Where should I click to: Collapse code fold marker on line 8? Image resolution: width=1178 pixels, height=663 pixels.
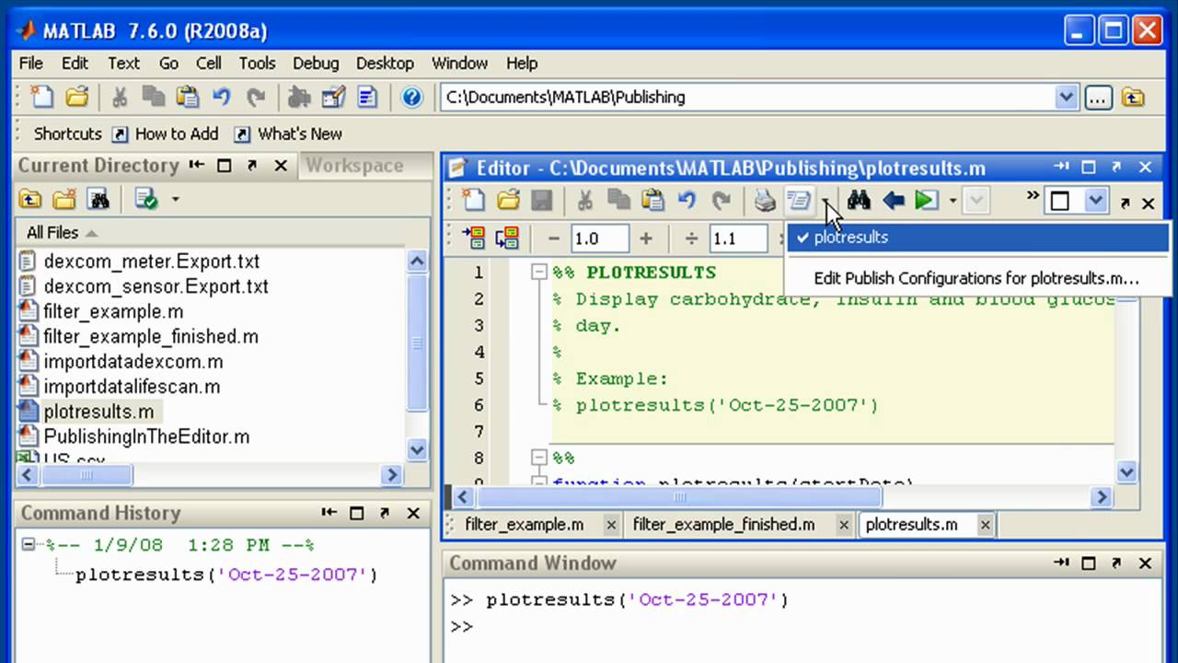click(539, 458)
